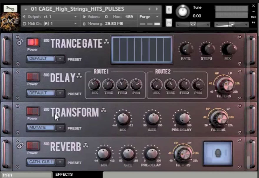Click the Transform SIZE knob
The height and width of the screenshot is (178, 259).
click(x=153, y=118)
